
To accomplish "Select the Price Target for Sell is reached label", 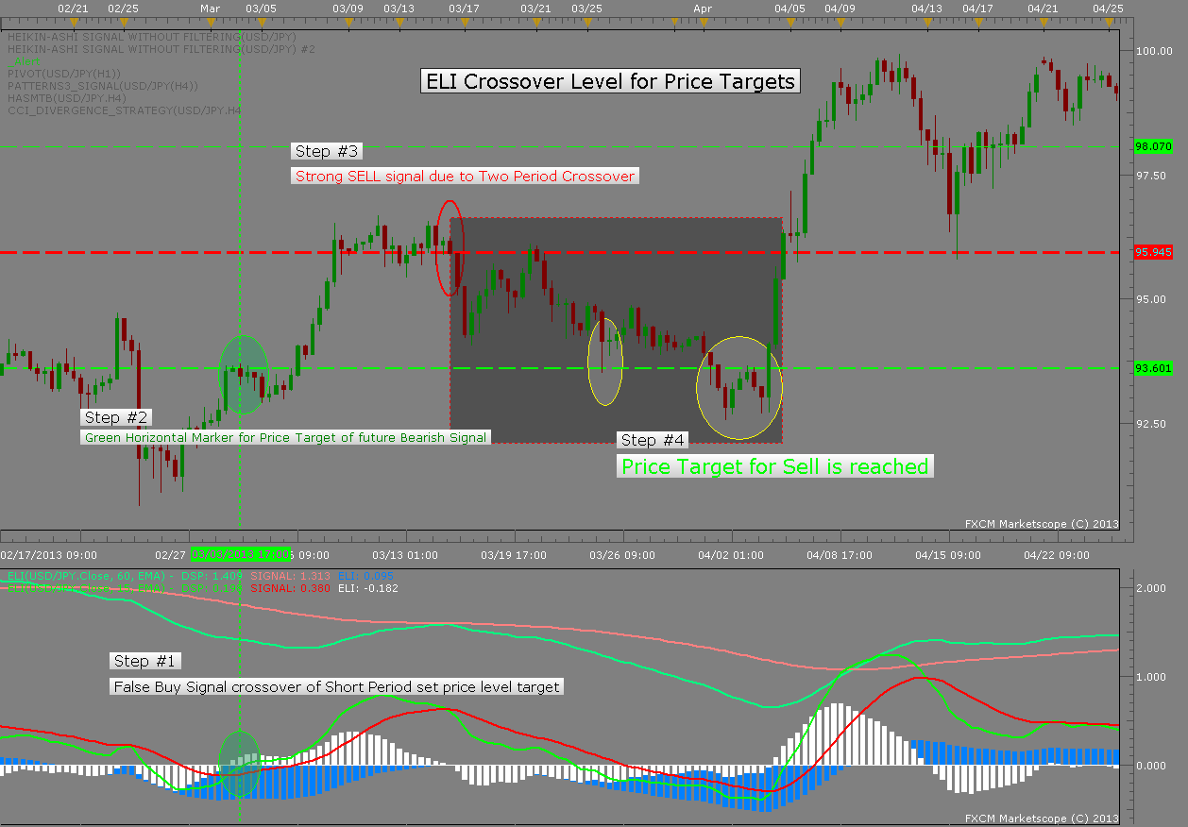I will (774, 466).
